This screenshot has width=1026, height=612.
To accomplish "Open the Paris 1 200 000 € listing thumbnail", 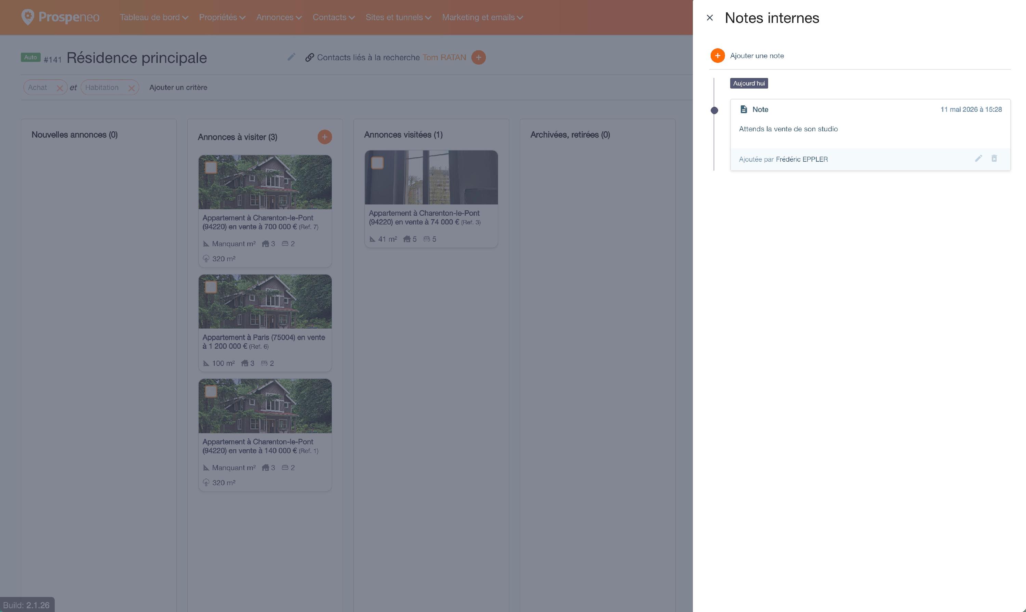I will (265, 302).
